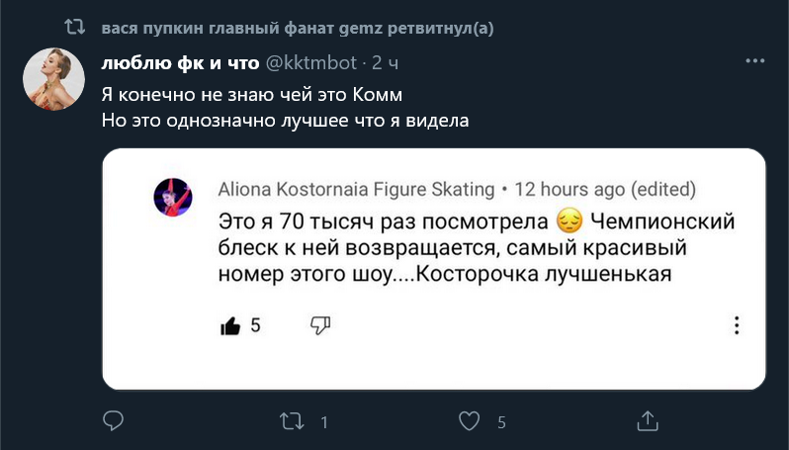789x450 pixels.
Task: Click the "2 ч" tweet timestamp
Action: point(385,63)
